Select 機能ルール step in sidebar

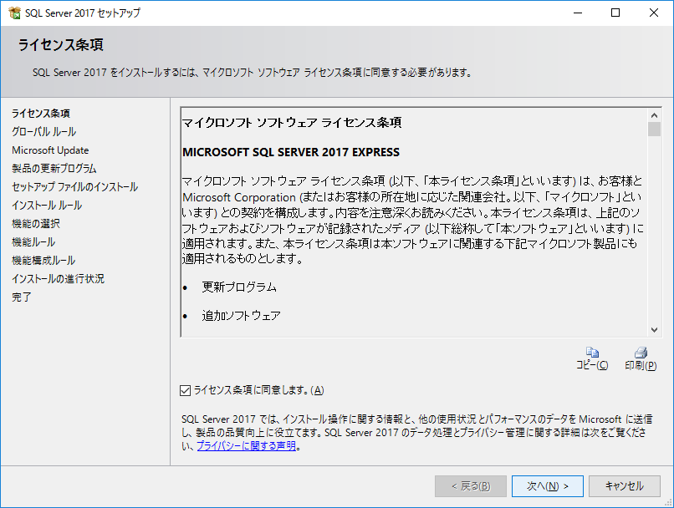click(x=33, y=242)
